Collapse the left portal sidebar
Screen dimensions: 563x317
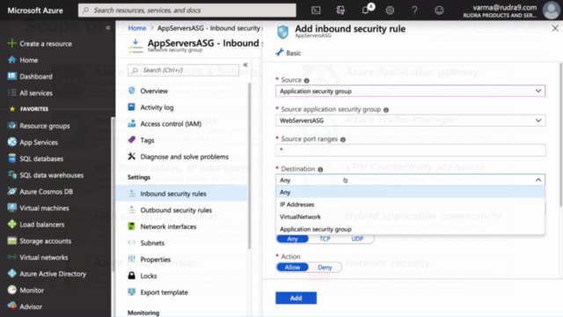coord(108,27)
